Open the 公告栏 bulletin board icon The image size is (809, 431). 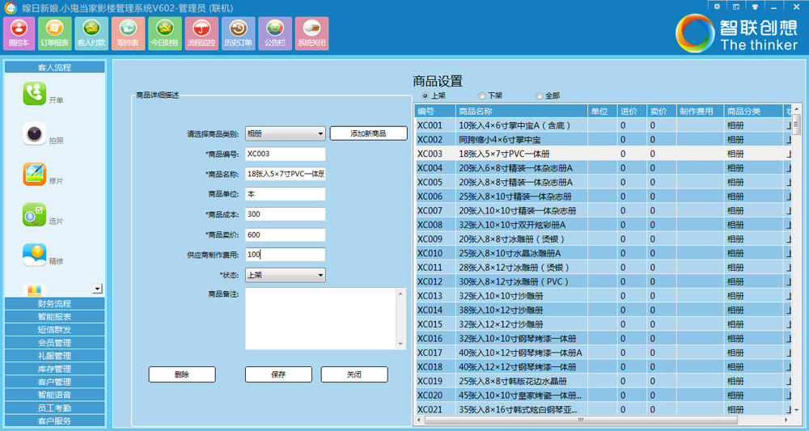[x=275, y=33]
